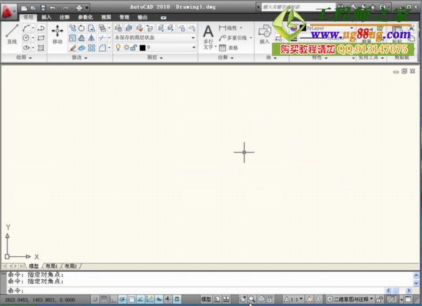Click the Save icon in quick access toolbar

click(x=43, y=8)
